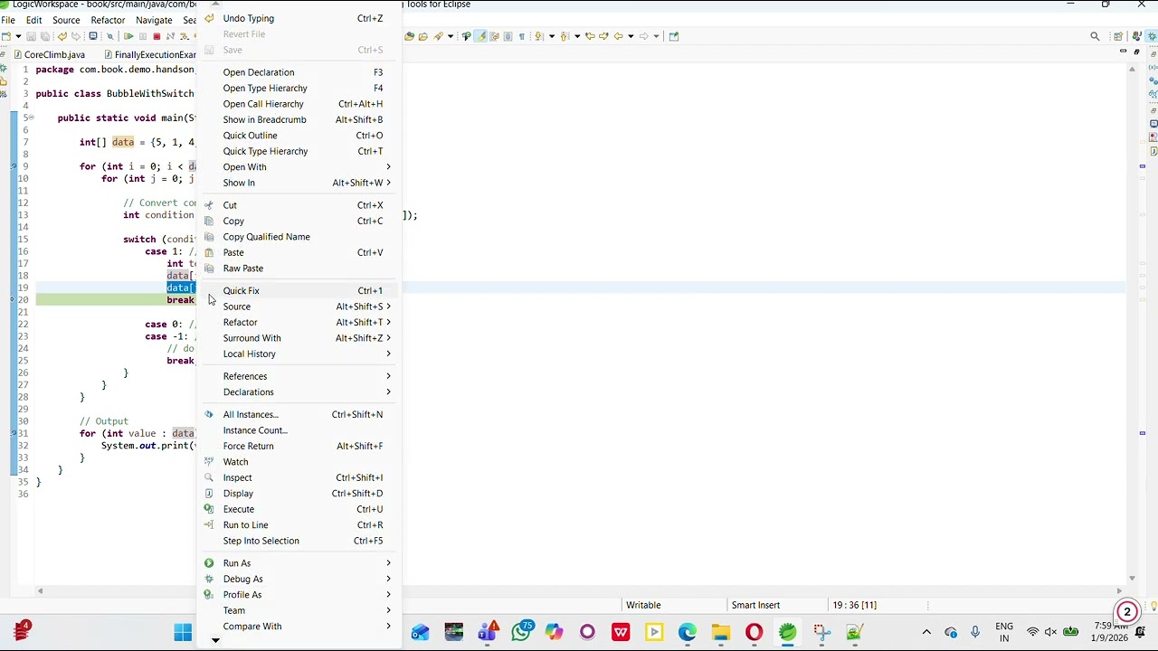The image size is (1158, 651).
Task: Show hidden system tray icons chevron
Action: (x=926, y=632)
